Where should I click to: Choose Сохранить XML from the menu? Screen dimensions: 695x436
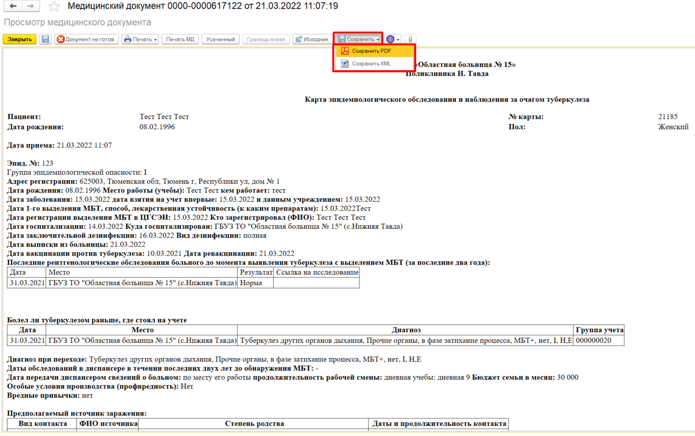371,64
